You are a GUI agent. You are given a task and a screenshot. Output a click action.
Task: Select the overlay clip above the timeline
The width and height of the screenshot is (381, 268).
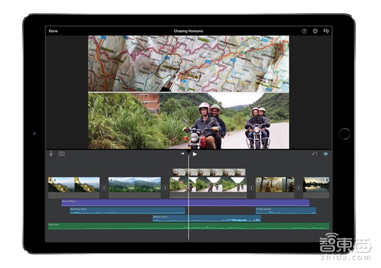pos(208,172)
